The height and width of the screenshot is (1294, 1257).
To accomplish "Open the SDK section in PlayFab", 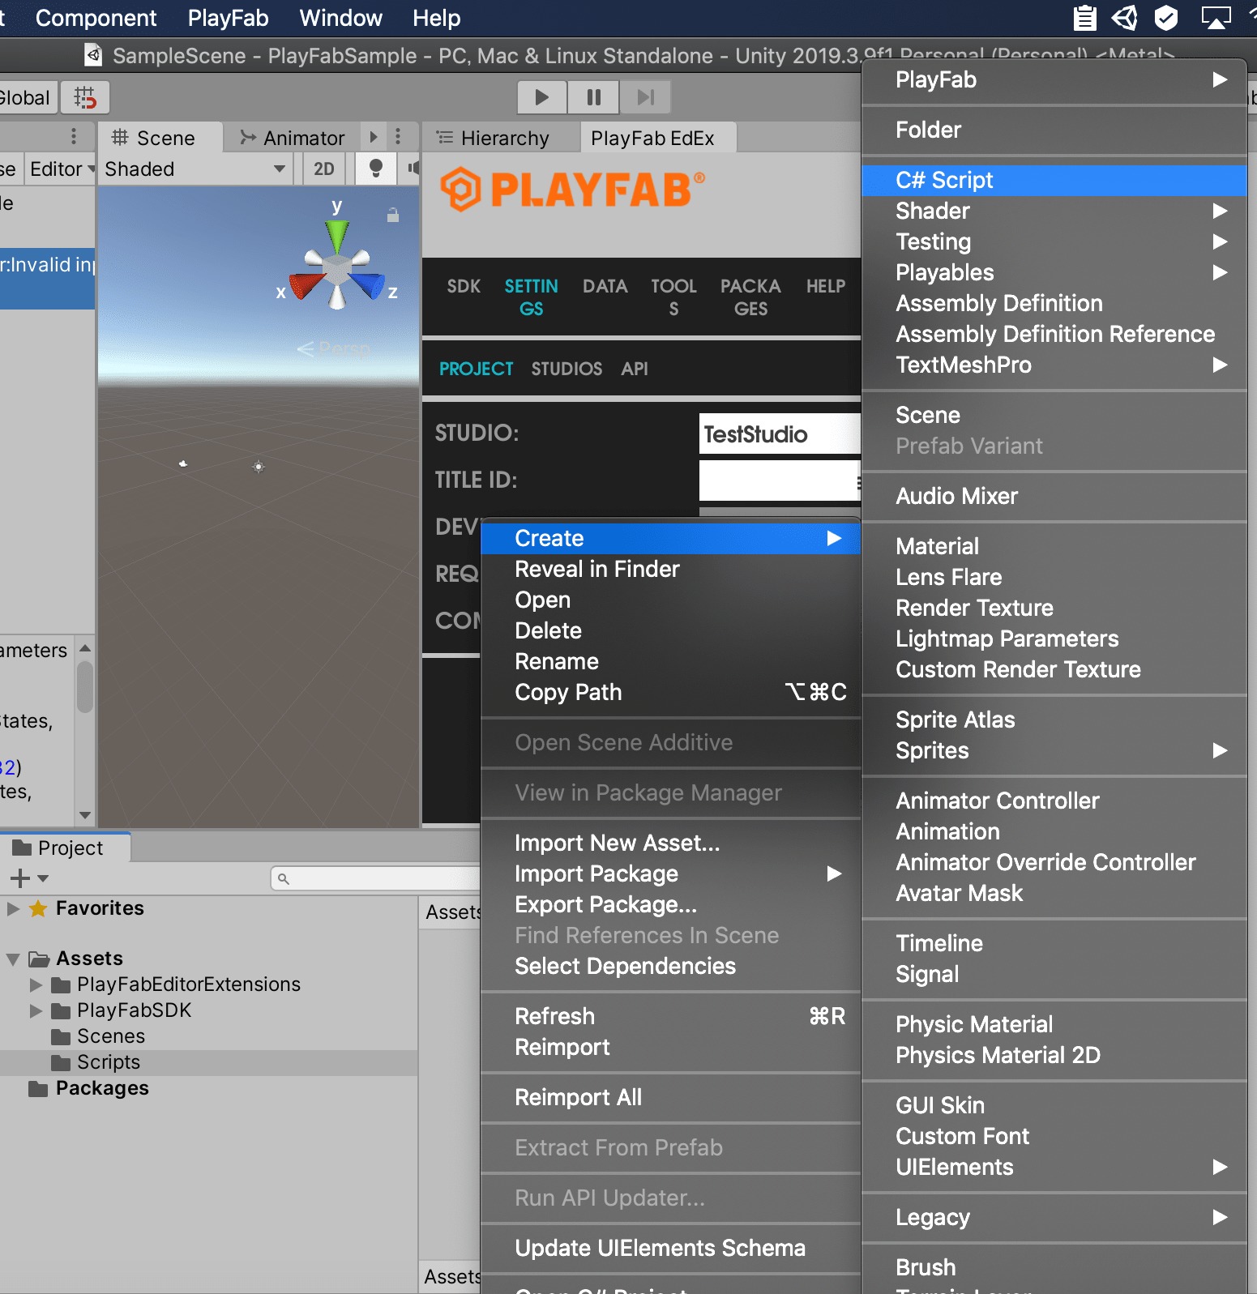I will tap(464, 286).
